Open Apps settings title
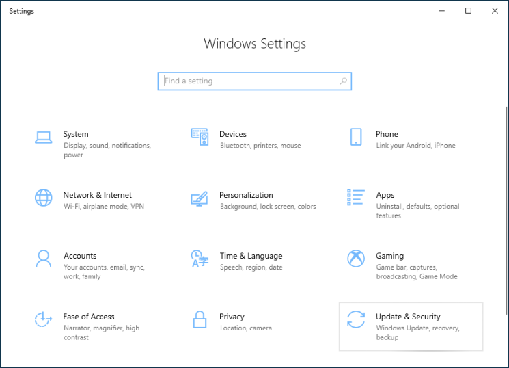Image resolution: width=509 pixels, height=368 pixels. pyautogui.click(x=385, y=195)
